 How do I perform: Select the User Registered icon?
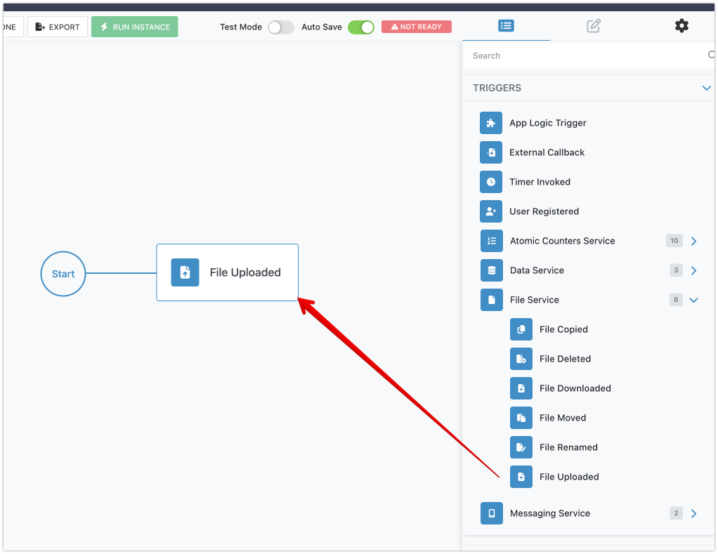491,211
